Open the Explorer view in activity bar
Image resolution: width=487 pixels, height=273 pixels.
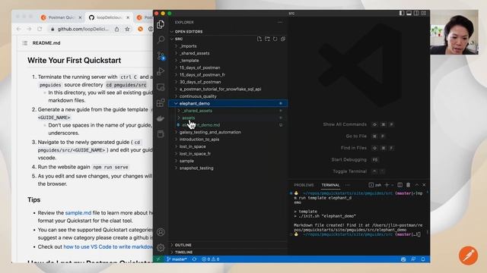point(161,24)
